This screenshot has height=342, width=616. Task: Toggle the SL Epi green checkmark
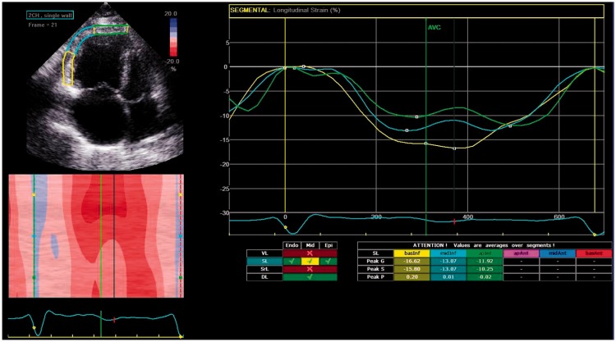point(328,261)
